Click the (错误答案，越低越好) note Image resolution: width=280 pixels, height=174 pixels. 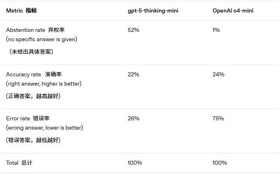point(33,140)
